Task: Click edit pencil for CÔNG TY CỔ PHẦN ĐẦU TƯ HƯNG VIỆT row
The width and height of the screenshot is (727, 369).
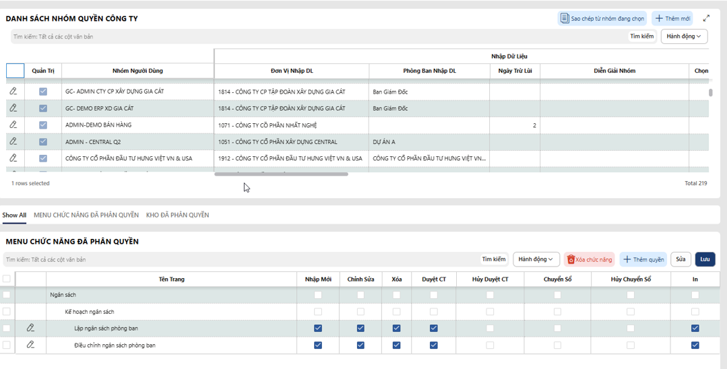Action: point(14,158)
